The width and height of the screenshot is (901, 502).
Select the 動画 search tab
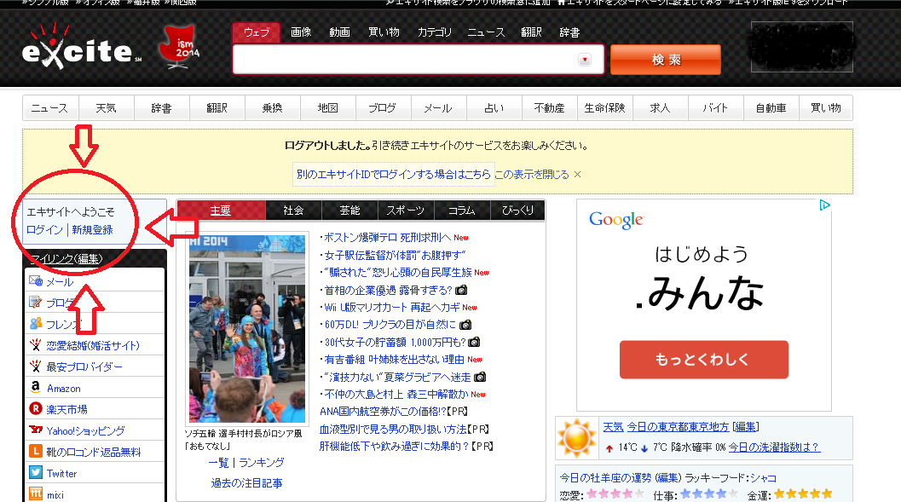click(x=339, y=32)
